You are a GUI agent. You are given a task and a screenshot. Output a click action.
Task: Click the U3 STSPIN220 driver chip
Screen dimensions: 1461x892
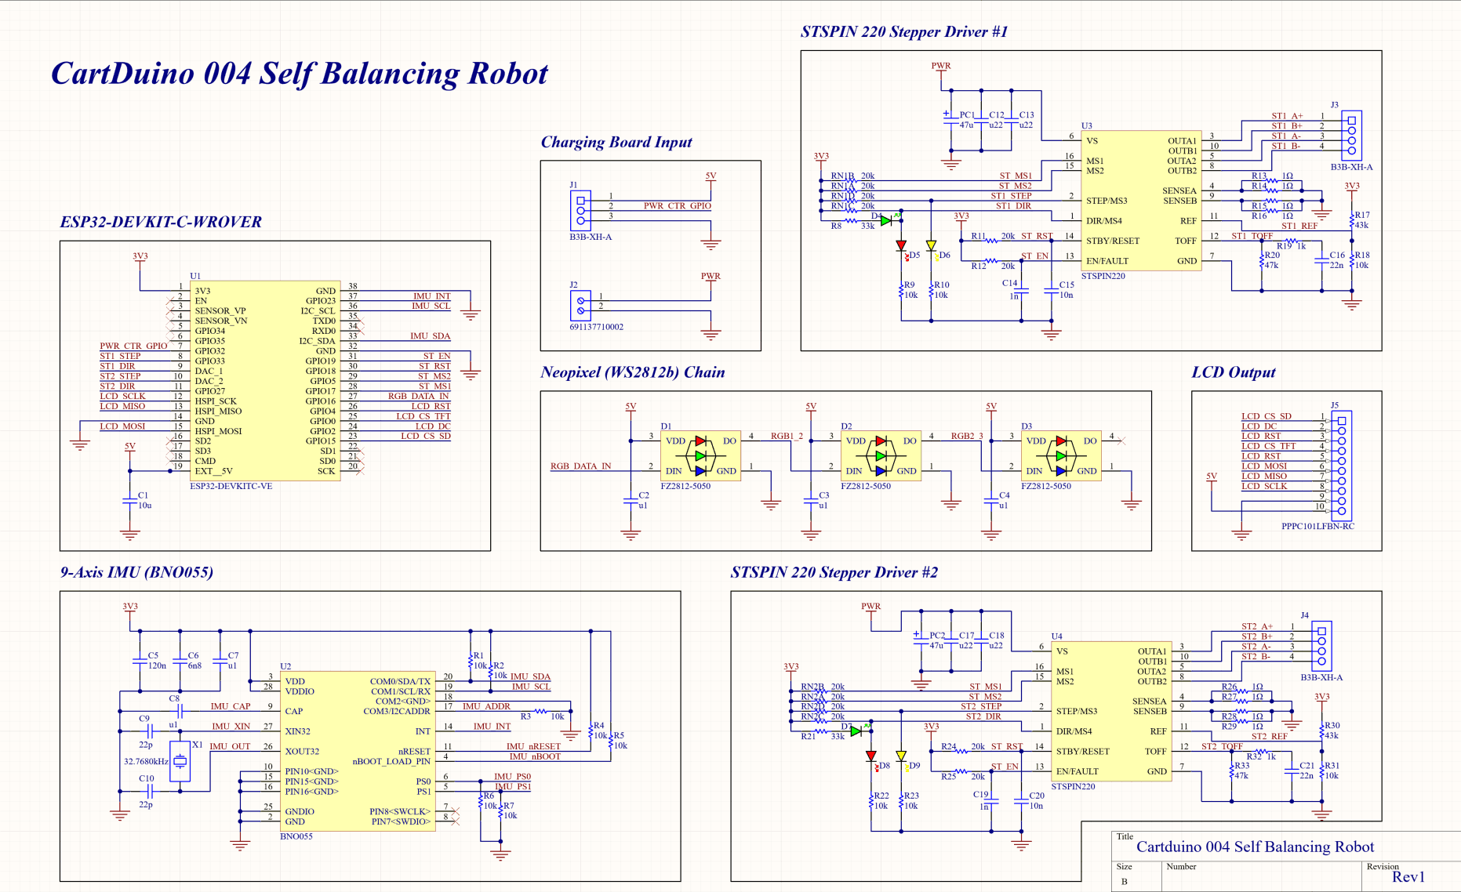[x=1141, y=201]
